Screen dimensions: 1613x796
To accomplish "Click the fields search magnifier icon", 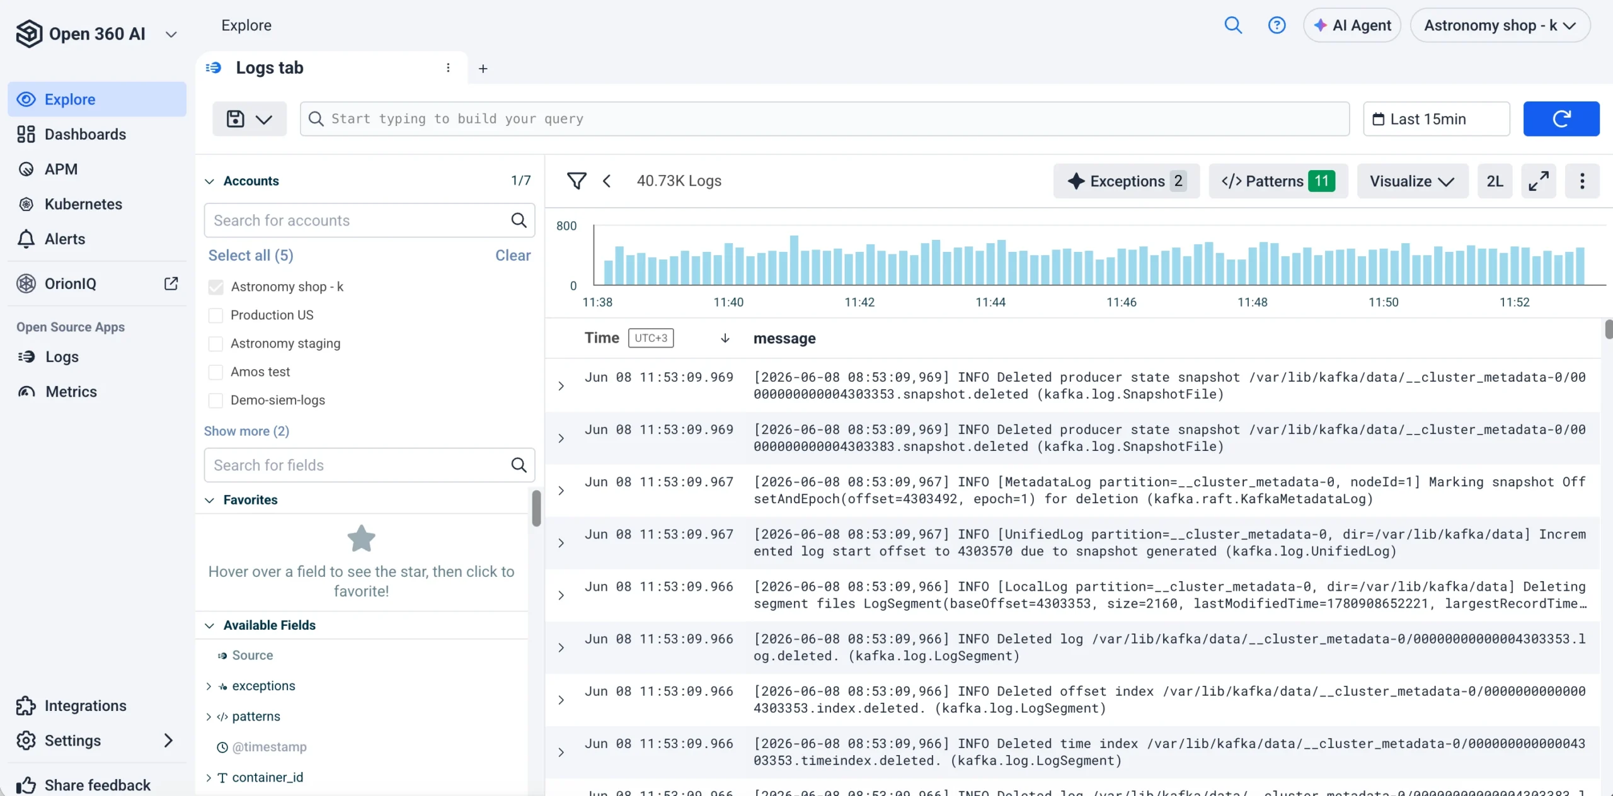I will 519,465.
